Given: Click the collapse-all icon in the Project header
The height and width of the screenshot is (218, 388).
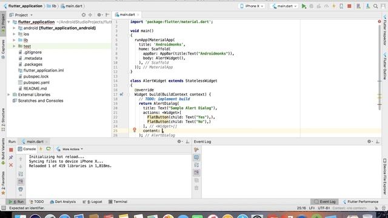Looking at the screenshot, I should [x=90, y=15].
